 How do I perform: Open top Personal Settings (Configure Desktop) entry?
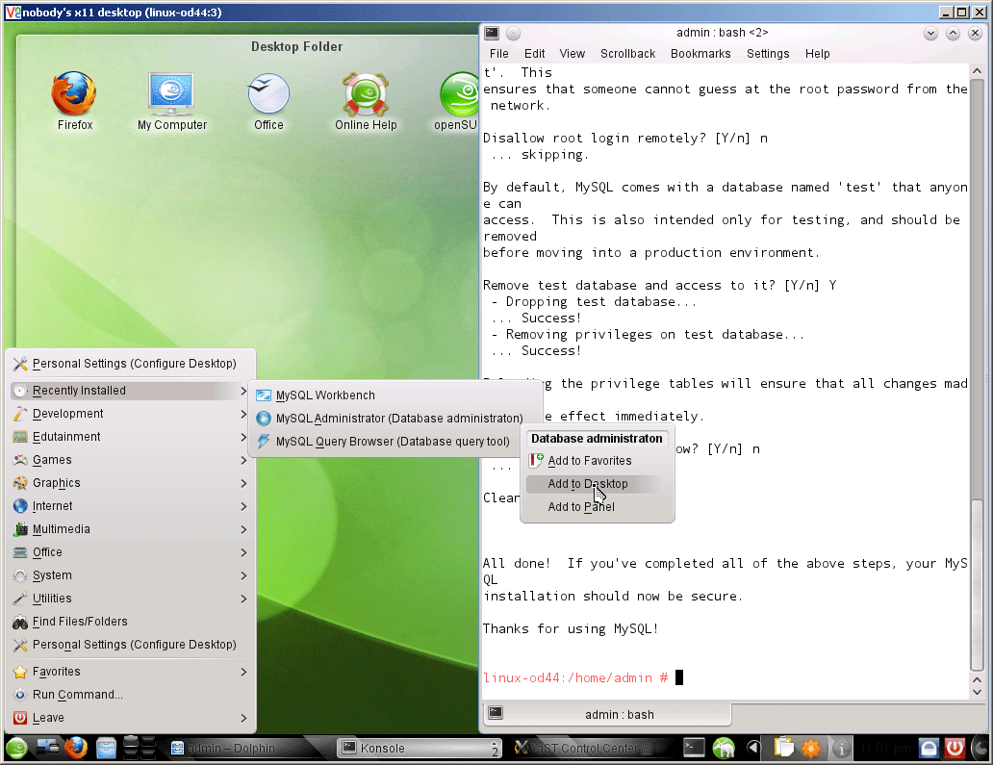130,364
